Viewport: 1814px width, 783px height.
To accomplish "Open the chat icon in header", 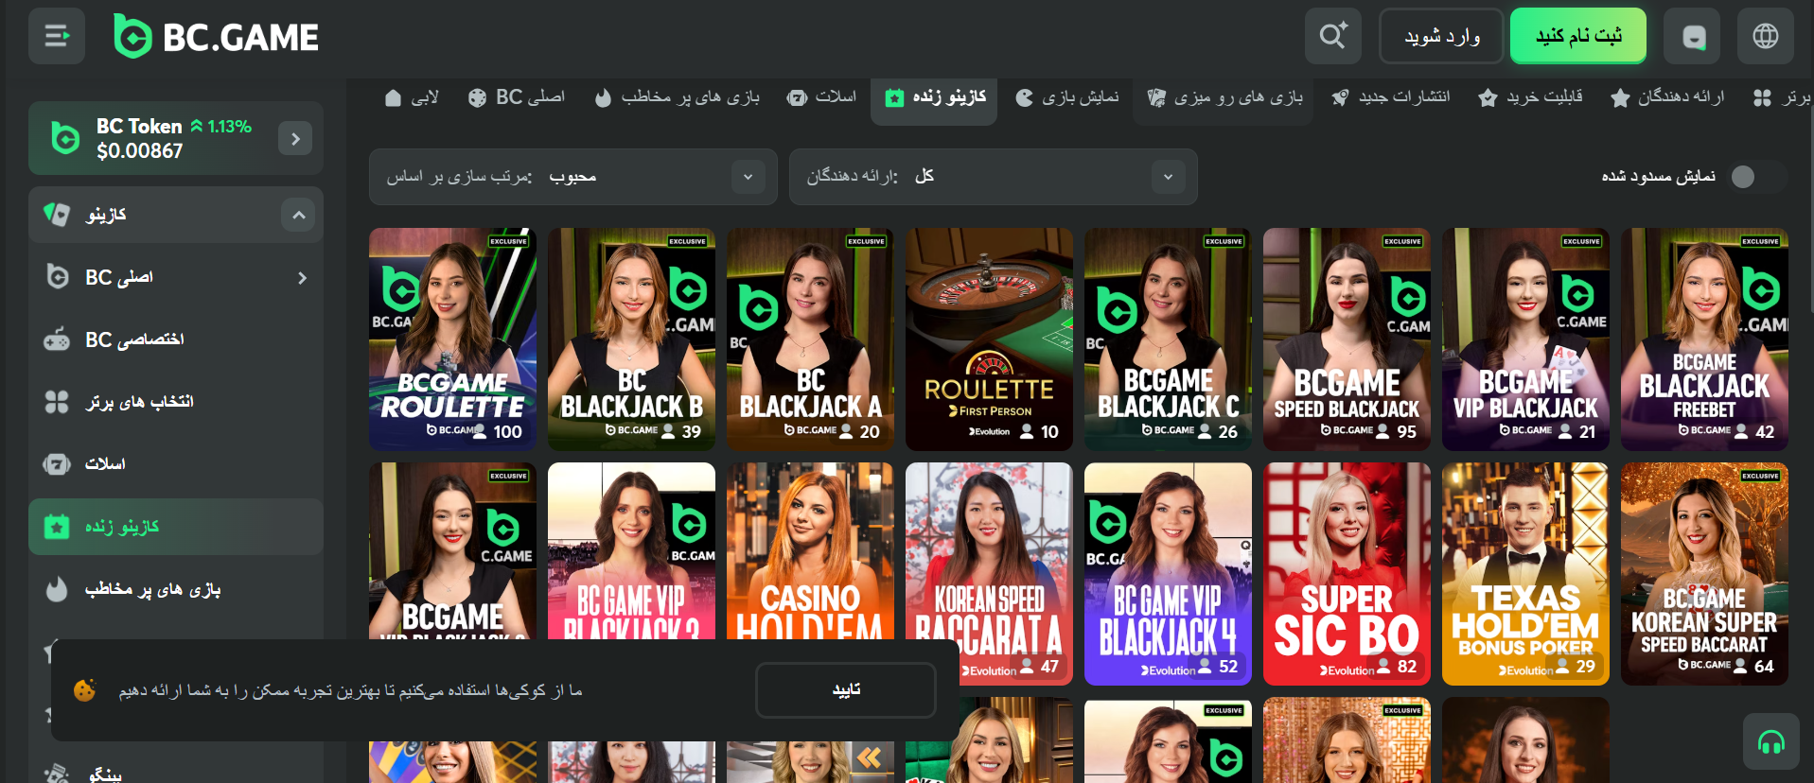I will pyautogui.click(x=1694, y=36).
